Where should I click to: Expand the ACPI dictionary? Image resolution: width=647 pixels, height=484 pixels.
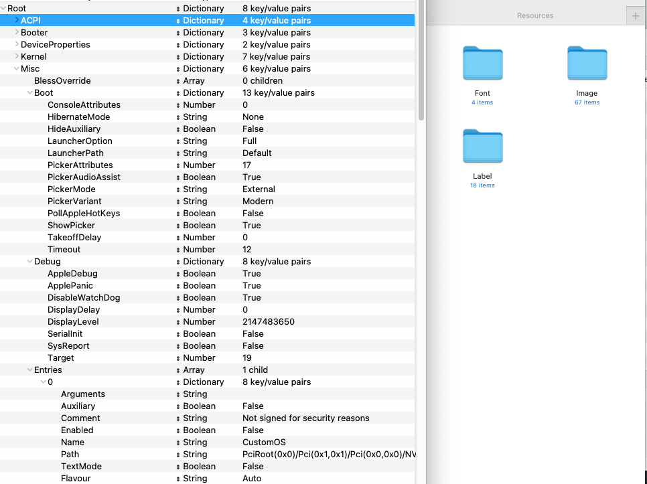(x=17, y=20)
